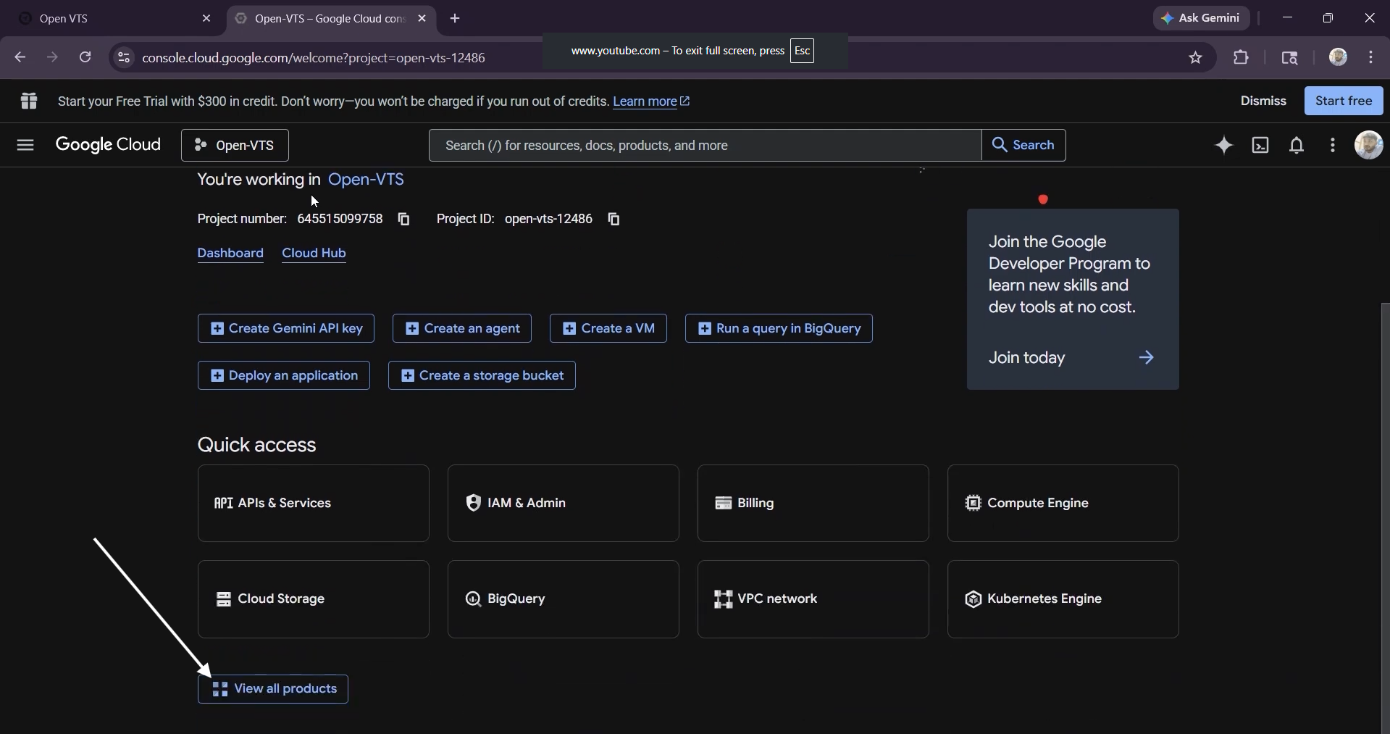The width and height of the screenshot is (1390, 734).
Task: Bookmark this tab with the star icon
Action: coord(1196,57)
